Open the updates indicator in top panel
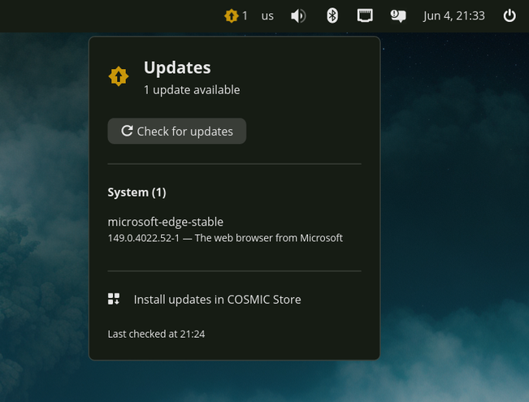 [x=236, y=16]
